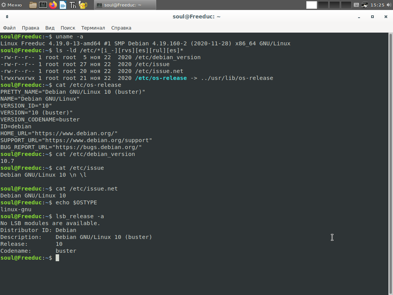Switch to the white active workspace

click(312, 5)
